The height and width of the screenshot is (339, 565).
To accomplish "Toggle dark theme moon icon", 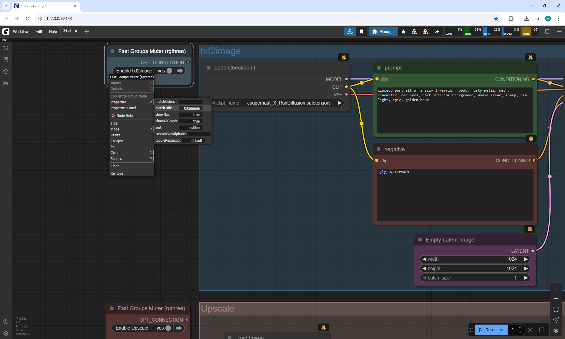I will [x=6, y=322].
